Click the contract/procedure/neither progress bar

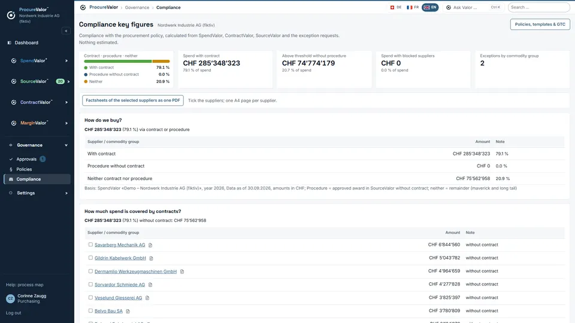pyautogui.click(x=127, y=62)
